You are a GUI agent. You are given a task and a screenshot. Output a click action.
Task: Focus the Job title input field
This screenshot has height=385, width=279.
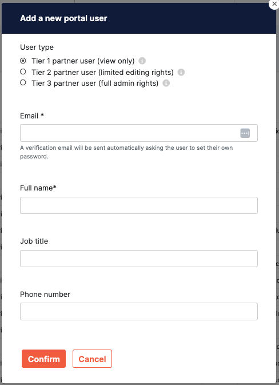pos(139,259)
